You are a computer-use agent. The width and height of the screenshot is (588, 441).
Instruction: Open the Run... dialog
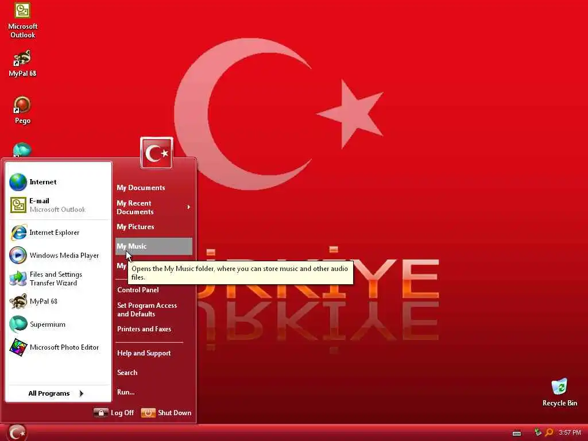coord(154,392)
